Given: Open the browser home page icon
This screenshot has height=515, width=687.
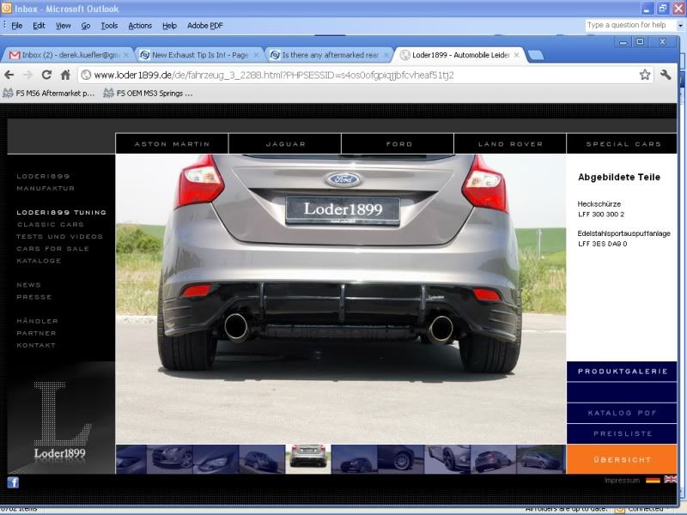Looking at the screenshot, I should tap(65, 75).
